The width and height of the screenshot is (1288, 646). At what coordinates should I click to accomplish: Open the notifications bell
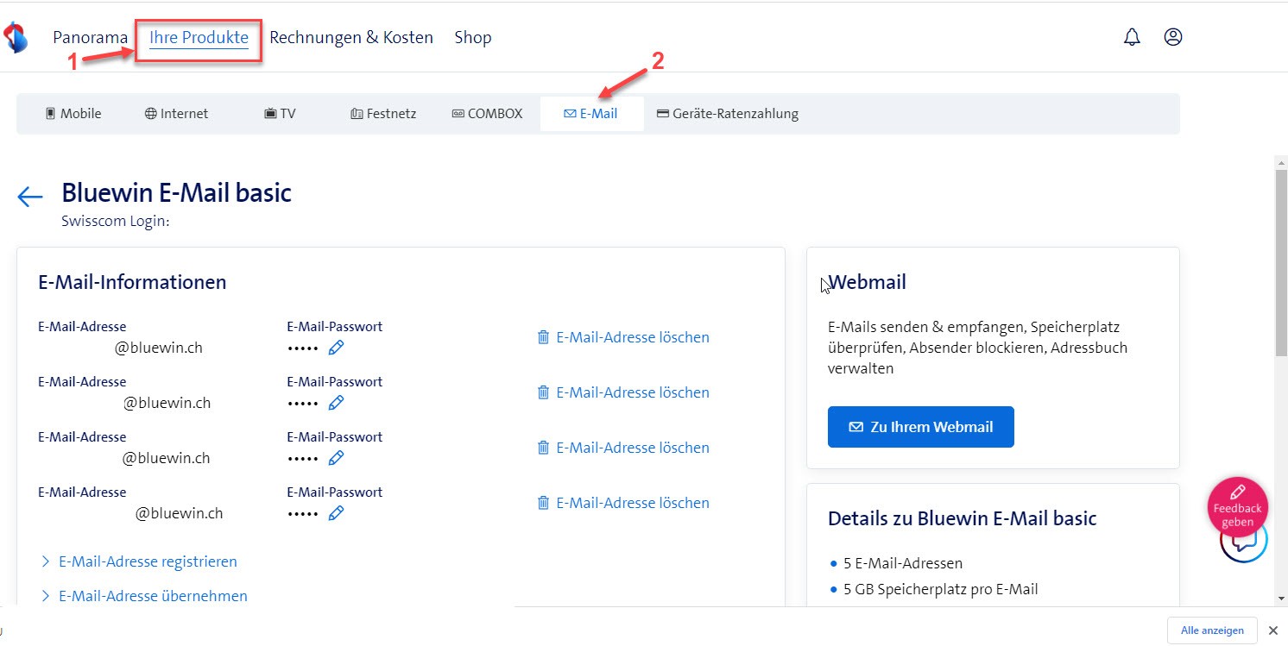1131,37
